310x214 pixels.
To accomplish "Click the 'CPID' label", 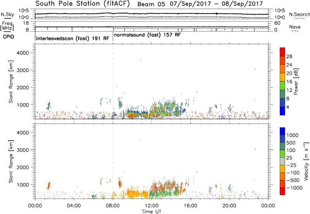I will pyautogui.click(x=9, y=37).
